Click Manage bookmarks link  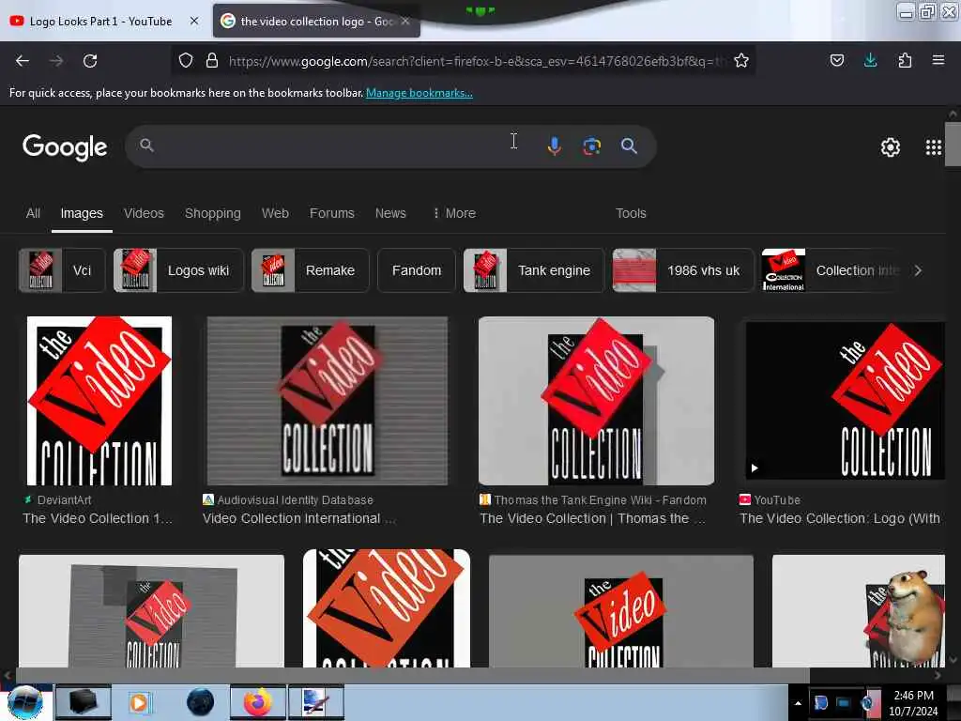419,93
